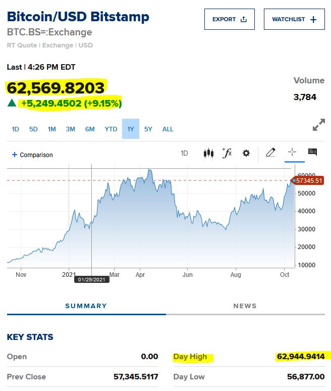331x391 pixels.
Task: Toggle the crosshair cursor tool
Action: click(292, 153)
